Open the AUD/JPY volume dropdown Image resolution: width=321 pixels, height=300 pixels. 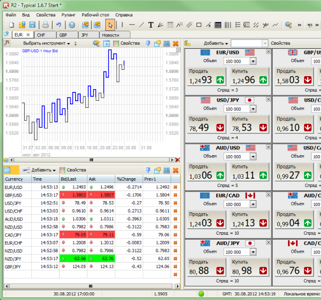(253, 252)
